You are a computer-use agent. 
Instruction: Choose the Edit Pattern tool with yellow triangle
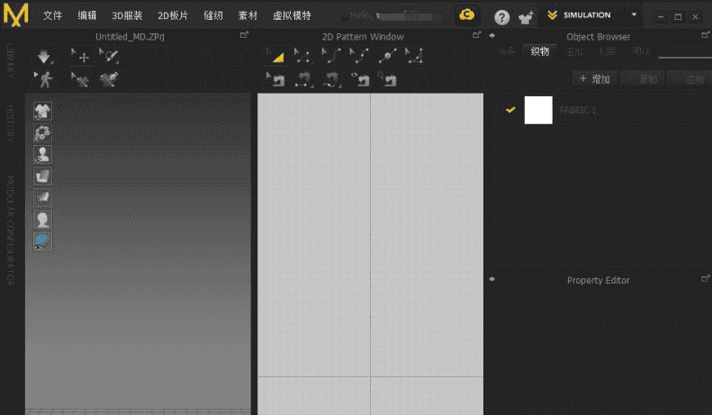[275, 57]
